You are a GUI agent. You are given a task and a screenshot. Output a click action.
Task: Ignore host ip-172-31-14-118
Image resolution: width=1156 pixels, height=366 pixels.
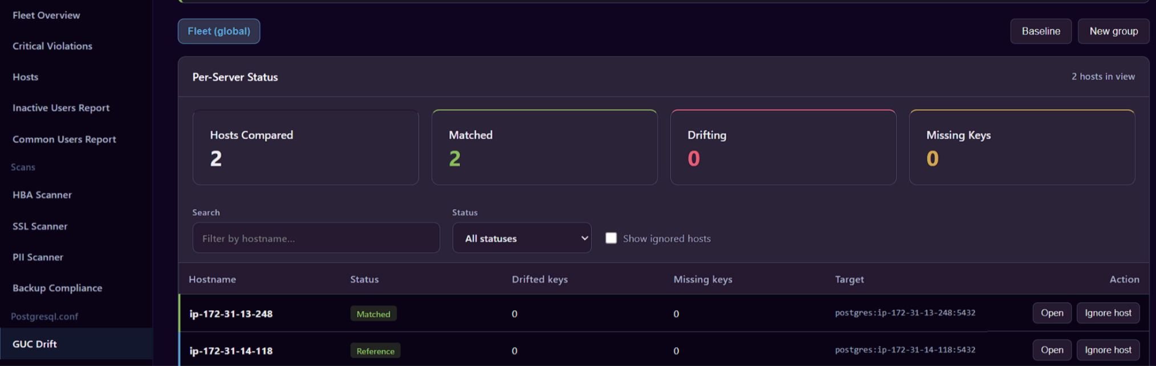[x=1108, y=350]
